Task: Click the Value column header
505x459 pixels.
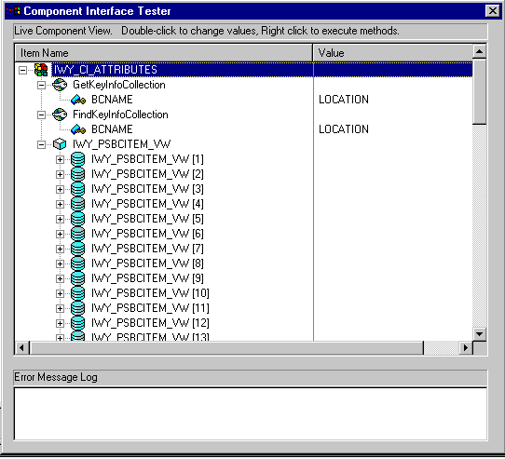Action: tap(393, 53)
